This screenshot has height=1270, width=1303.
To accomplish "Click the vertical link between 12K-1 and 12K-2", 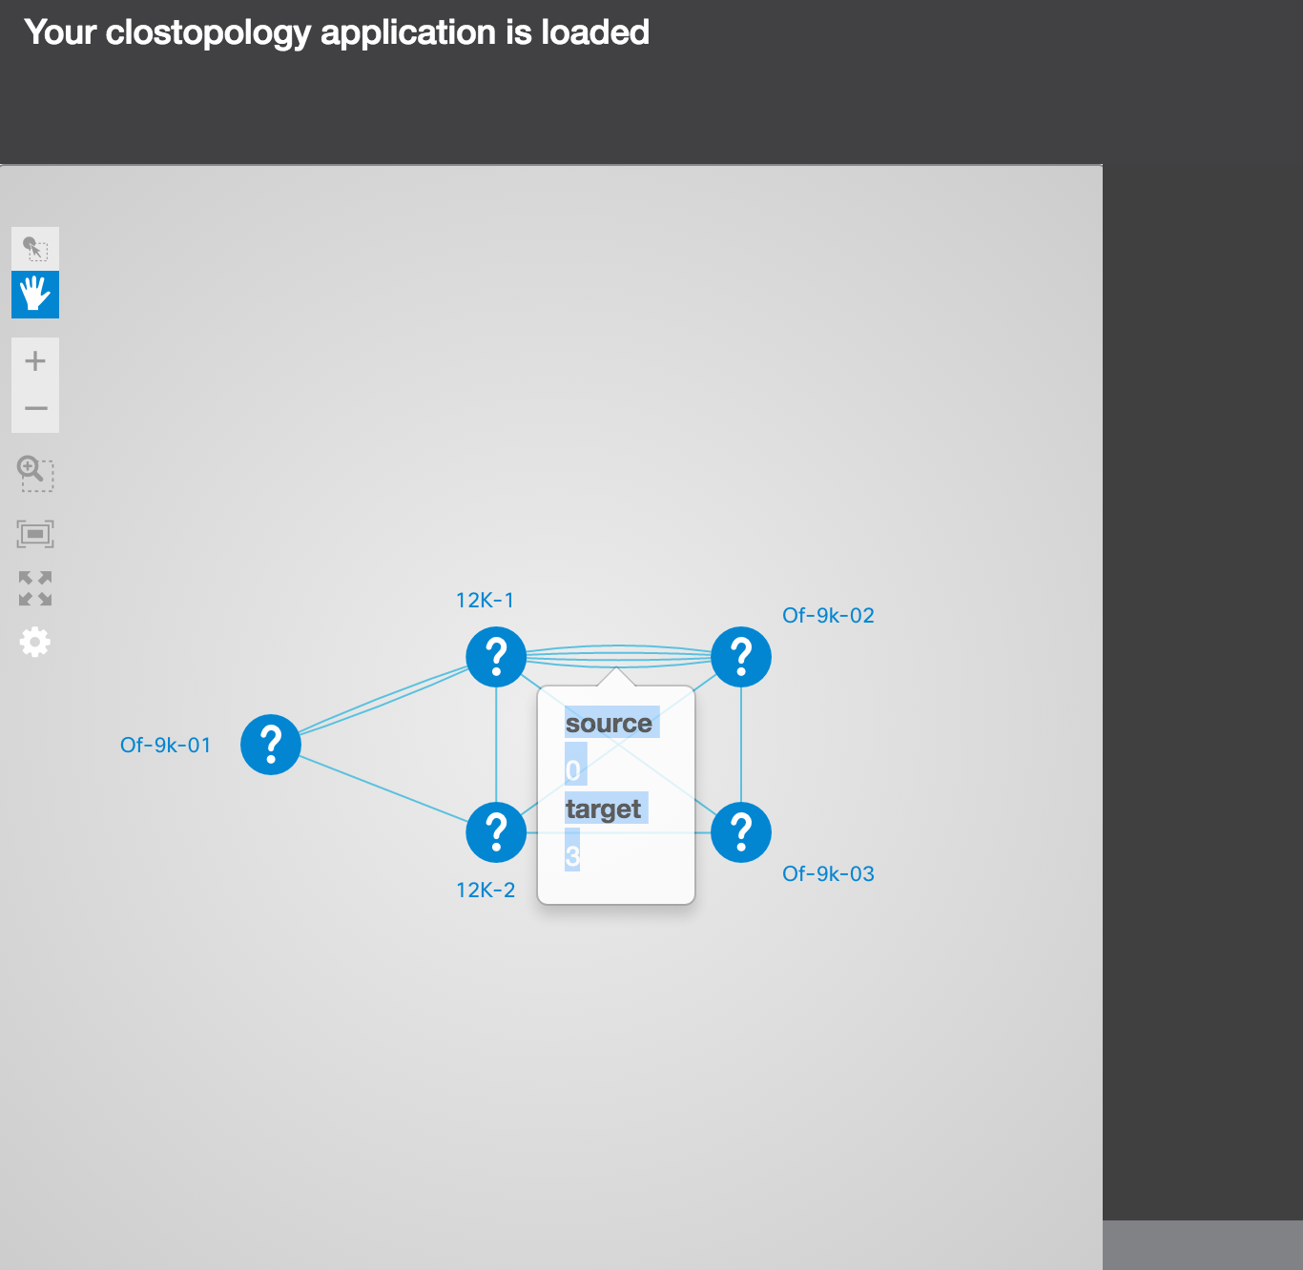I will pos(496,745).
